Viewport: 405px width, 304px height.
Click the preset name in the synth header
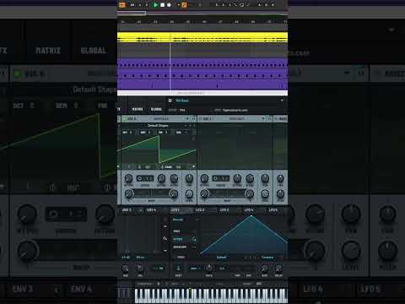click(x=182, y=100)
